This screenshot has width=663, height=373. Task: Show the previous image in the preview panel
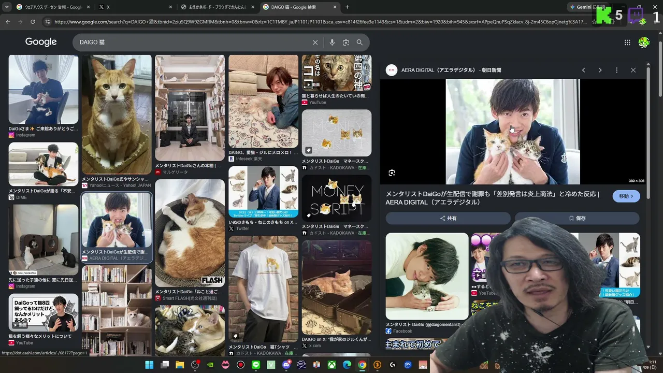tap(583, 70)
